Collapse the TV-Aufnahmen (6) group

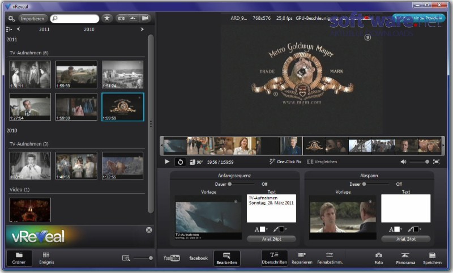pyautogui.click(x=29, y=53)
